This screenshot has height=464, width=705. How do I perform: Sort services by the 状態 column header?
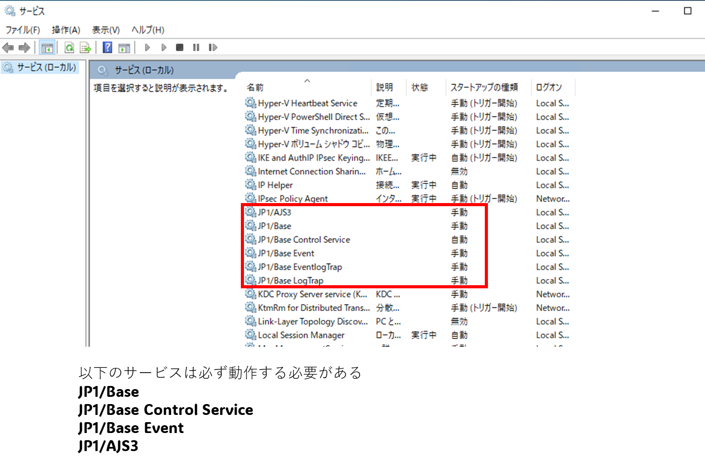[420, 87]
